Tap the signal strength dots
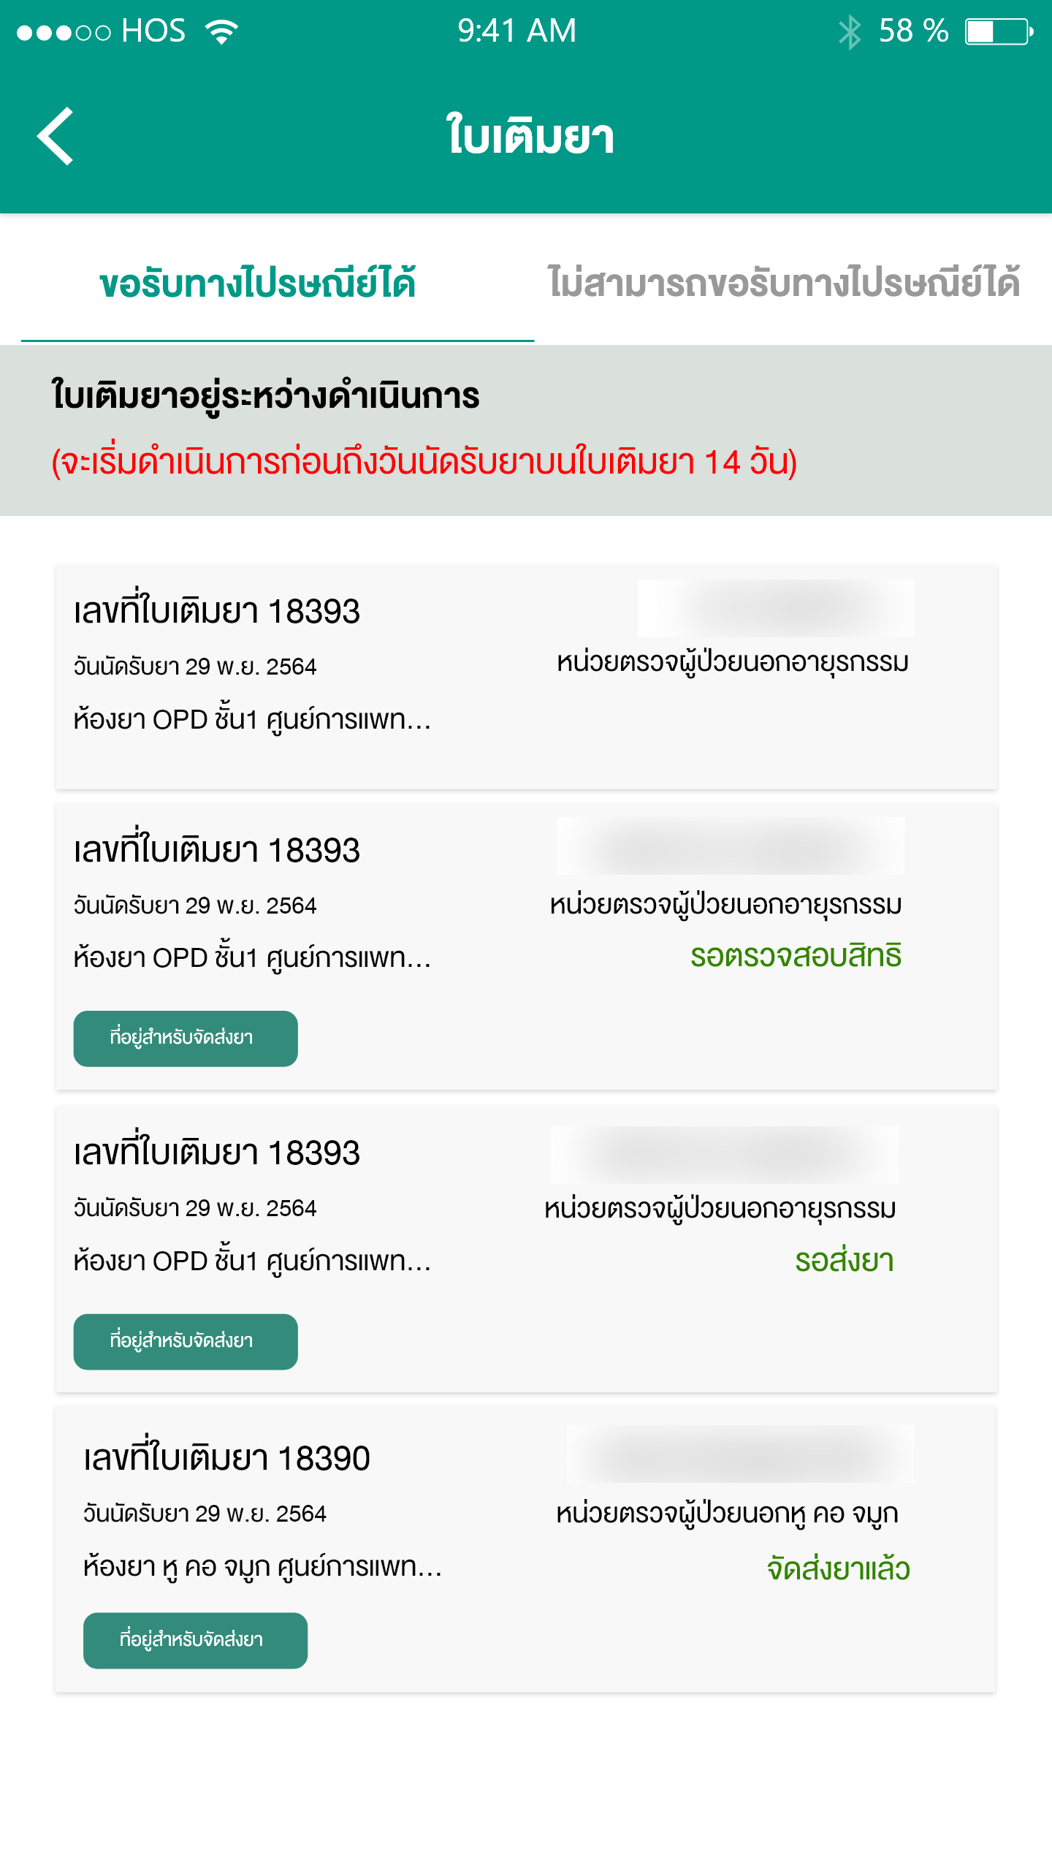The image size is (1052, 1871). pos(64,33)
